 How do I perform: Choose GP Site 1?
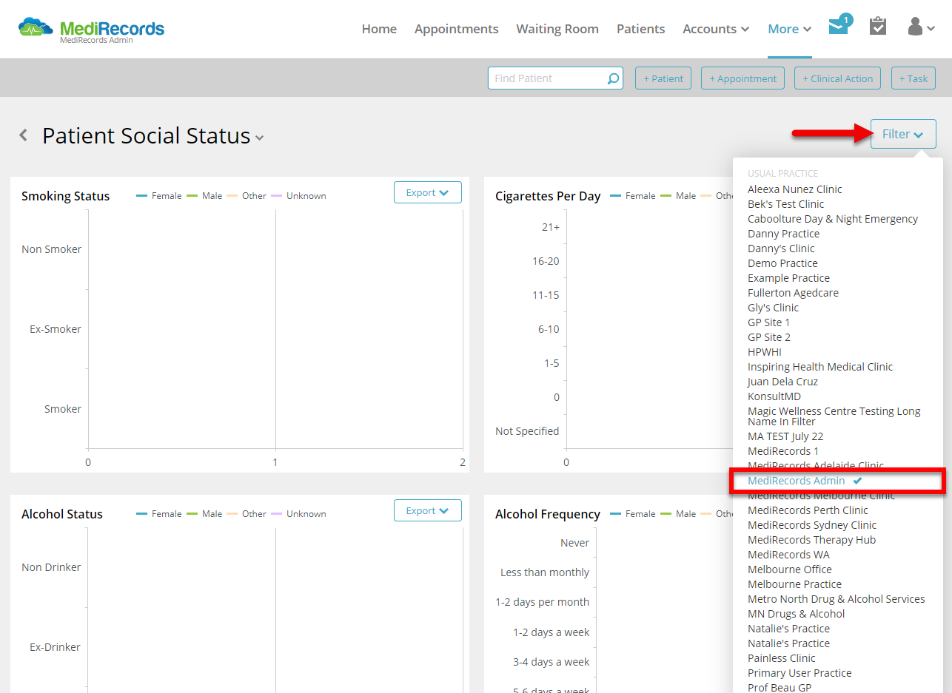click(768, 322)
